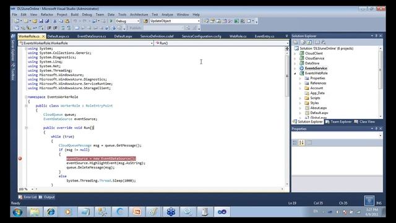Open the File menu
The image size is (396, 223).
pyautogui.click(x=15, y=15)
